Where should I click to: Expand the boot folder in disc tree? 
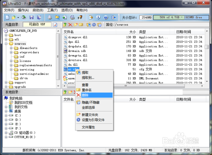[6, 35]
